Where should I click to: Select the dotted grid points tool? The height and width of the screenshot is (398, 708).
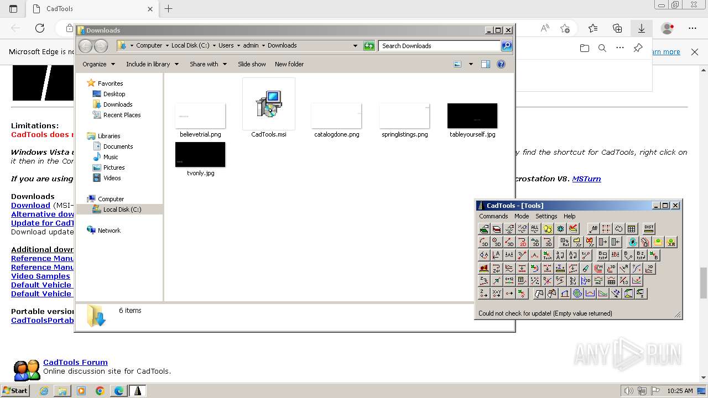click(606, 228)
